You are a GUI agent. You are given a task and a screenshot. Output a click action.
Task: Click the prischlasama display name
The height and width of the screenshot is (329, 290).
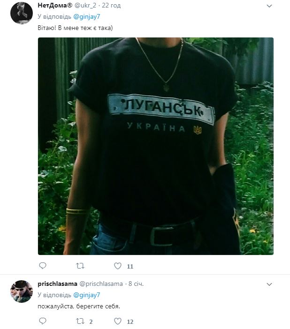pos(57,284)
